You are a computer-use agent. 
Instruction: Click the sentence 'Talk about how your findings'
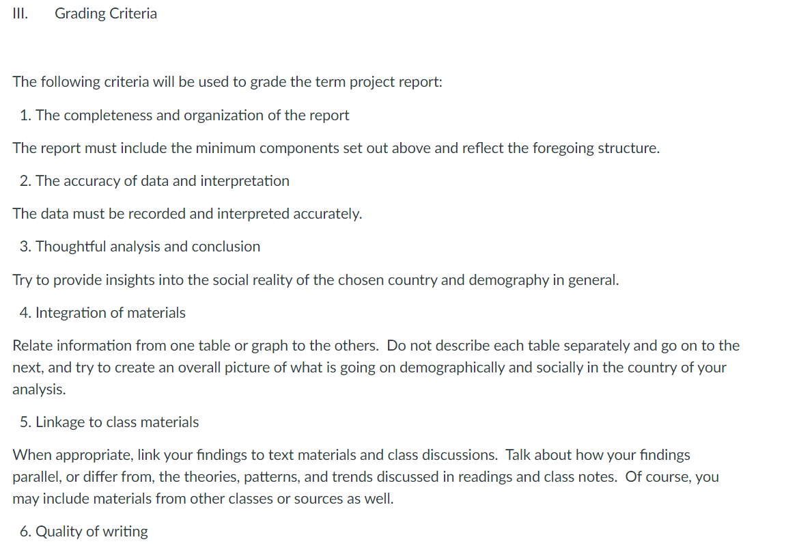point(598,454)
